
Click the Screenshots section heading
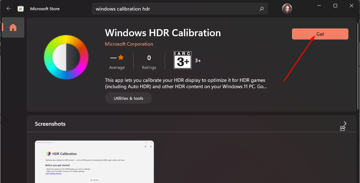pyautogui.click(x=50, y=124)
